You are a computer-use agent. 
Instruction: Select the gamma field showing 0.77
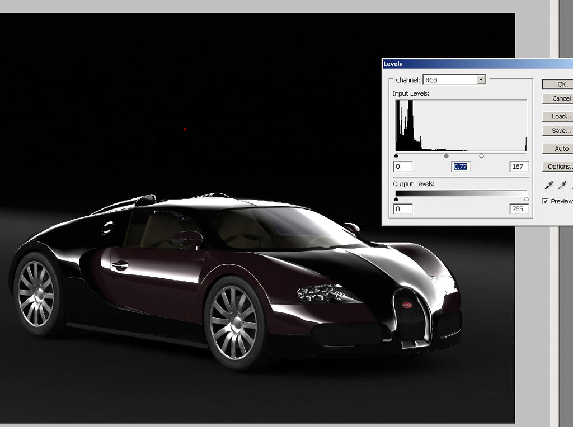point(461,166)
